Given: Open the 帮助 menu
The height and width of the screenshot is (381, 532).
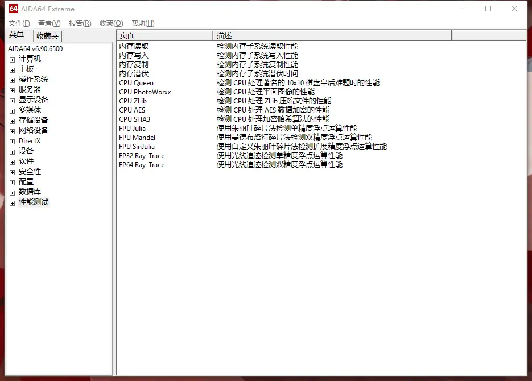Looking at the screenshot, I should point(142,23).
